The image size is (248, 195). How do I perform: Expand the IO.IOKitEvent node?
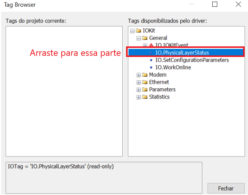pos(145,45)
